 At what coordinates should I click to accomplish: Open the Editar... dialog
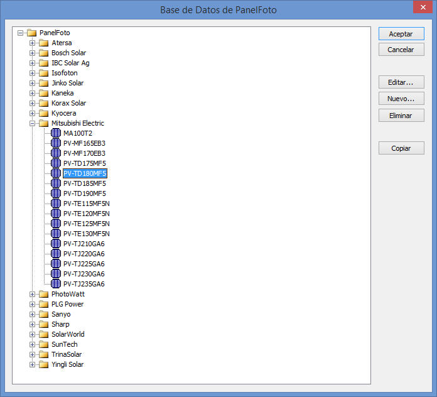(401, 82)
